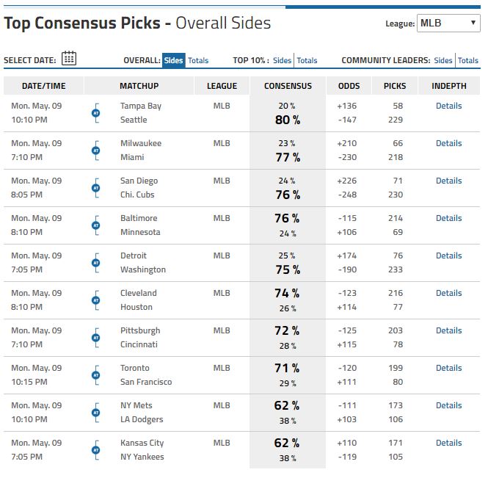Click the Consensus column header

click(288, 86)
